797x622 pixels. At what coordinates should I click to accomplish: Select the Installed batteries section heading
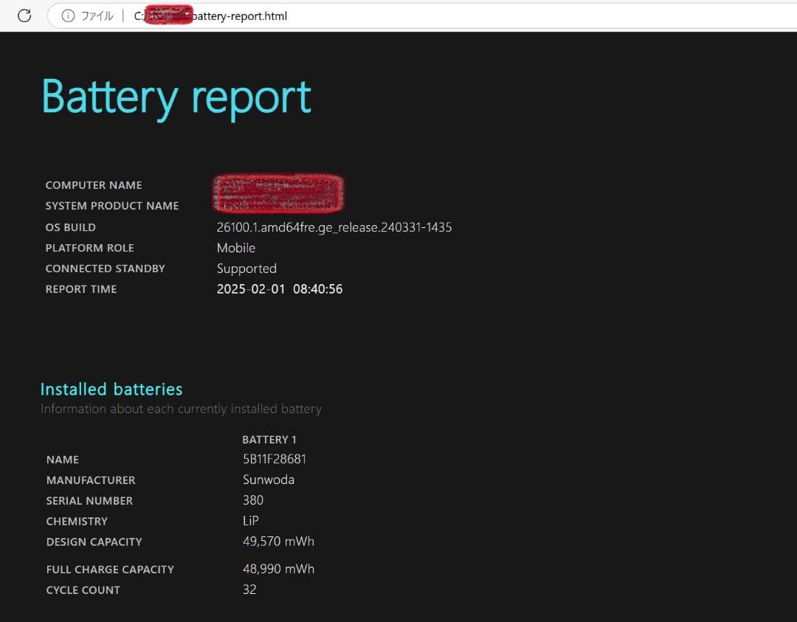(x=111, y=389)
